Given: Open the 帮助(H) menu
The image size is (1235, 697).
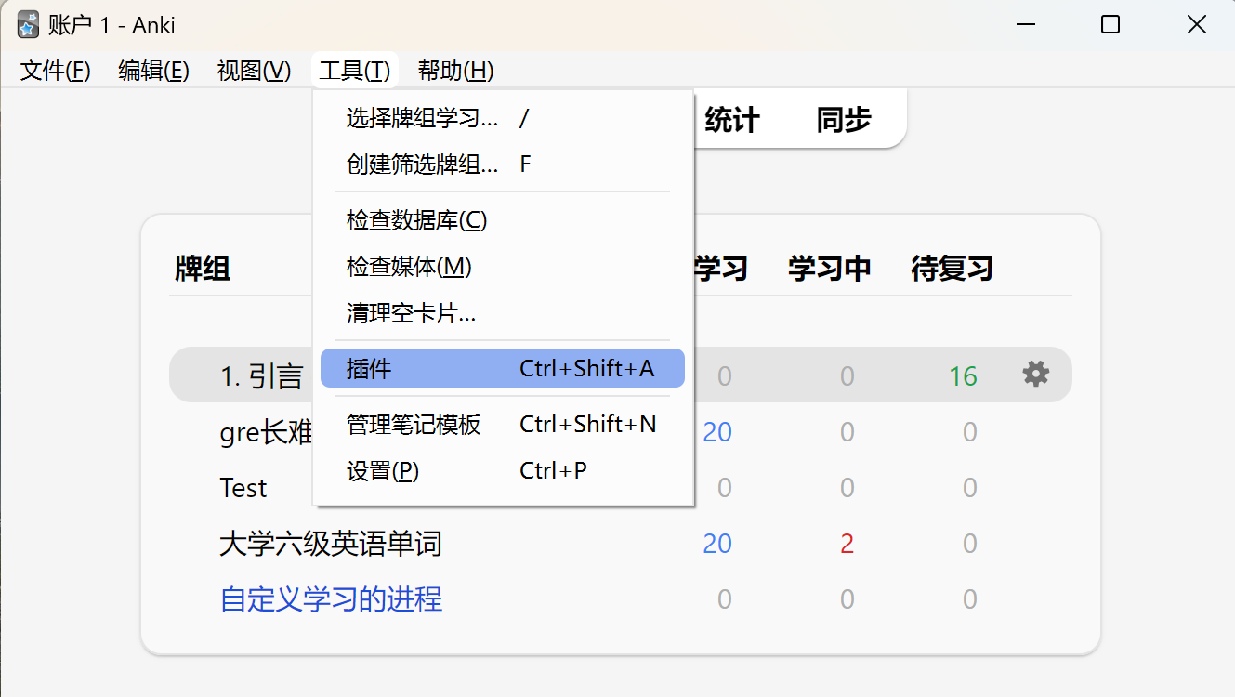Looking at the screenshot, I should pos(455,71).
